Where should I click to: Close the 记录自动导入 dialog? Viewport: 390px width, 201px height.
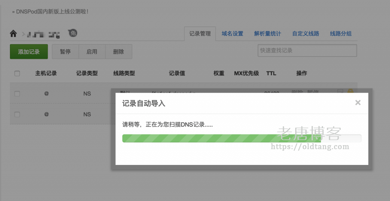(x=358, y=103)
